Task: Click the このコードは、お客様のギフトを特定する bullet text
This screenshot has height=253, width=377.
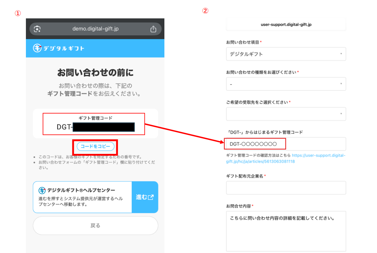Action: click(90, 157)
